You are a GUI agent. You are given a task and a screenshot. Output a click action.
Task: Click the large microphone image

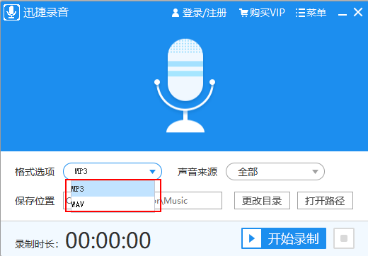click(x=185, y=86)
